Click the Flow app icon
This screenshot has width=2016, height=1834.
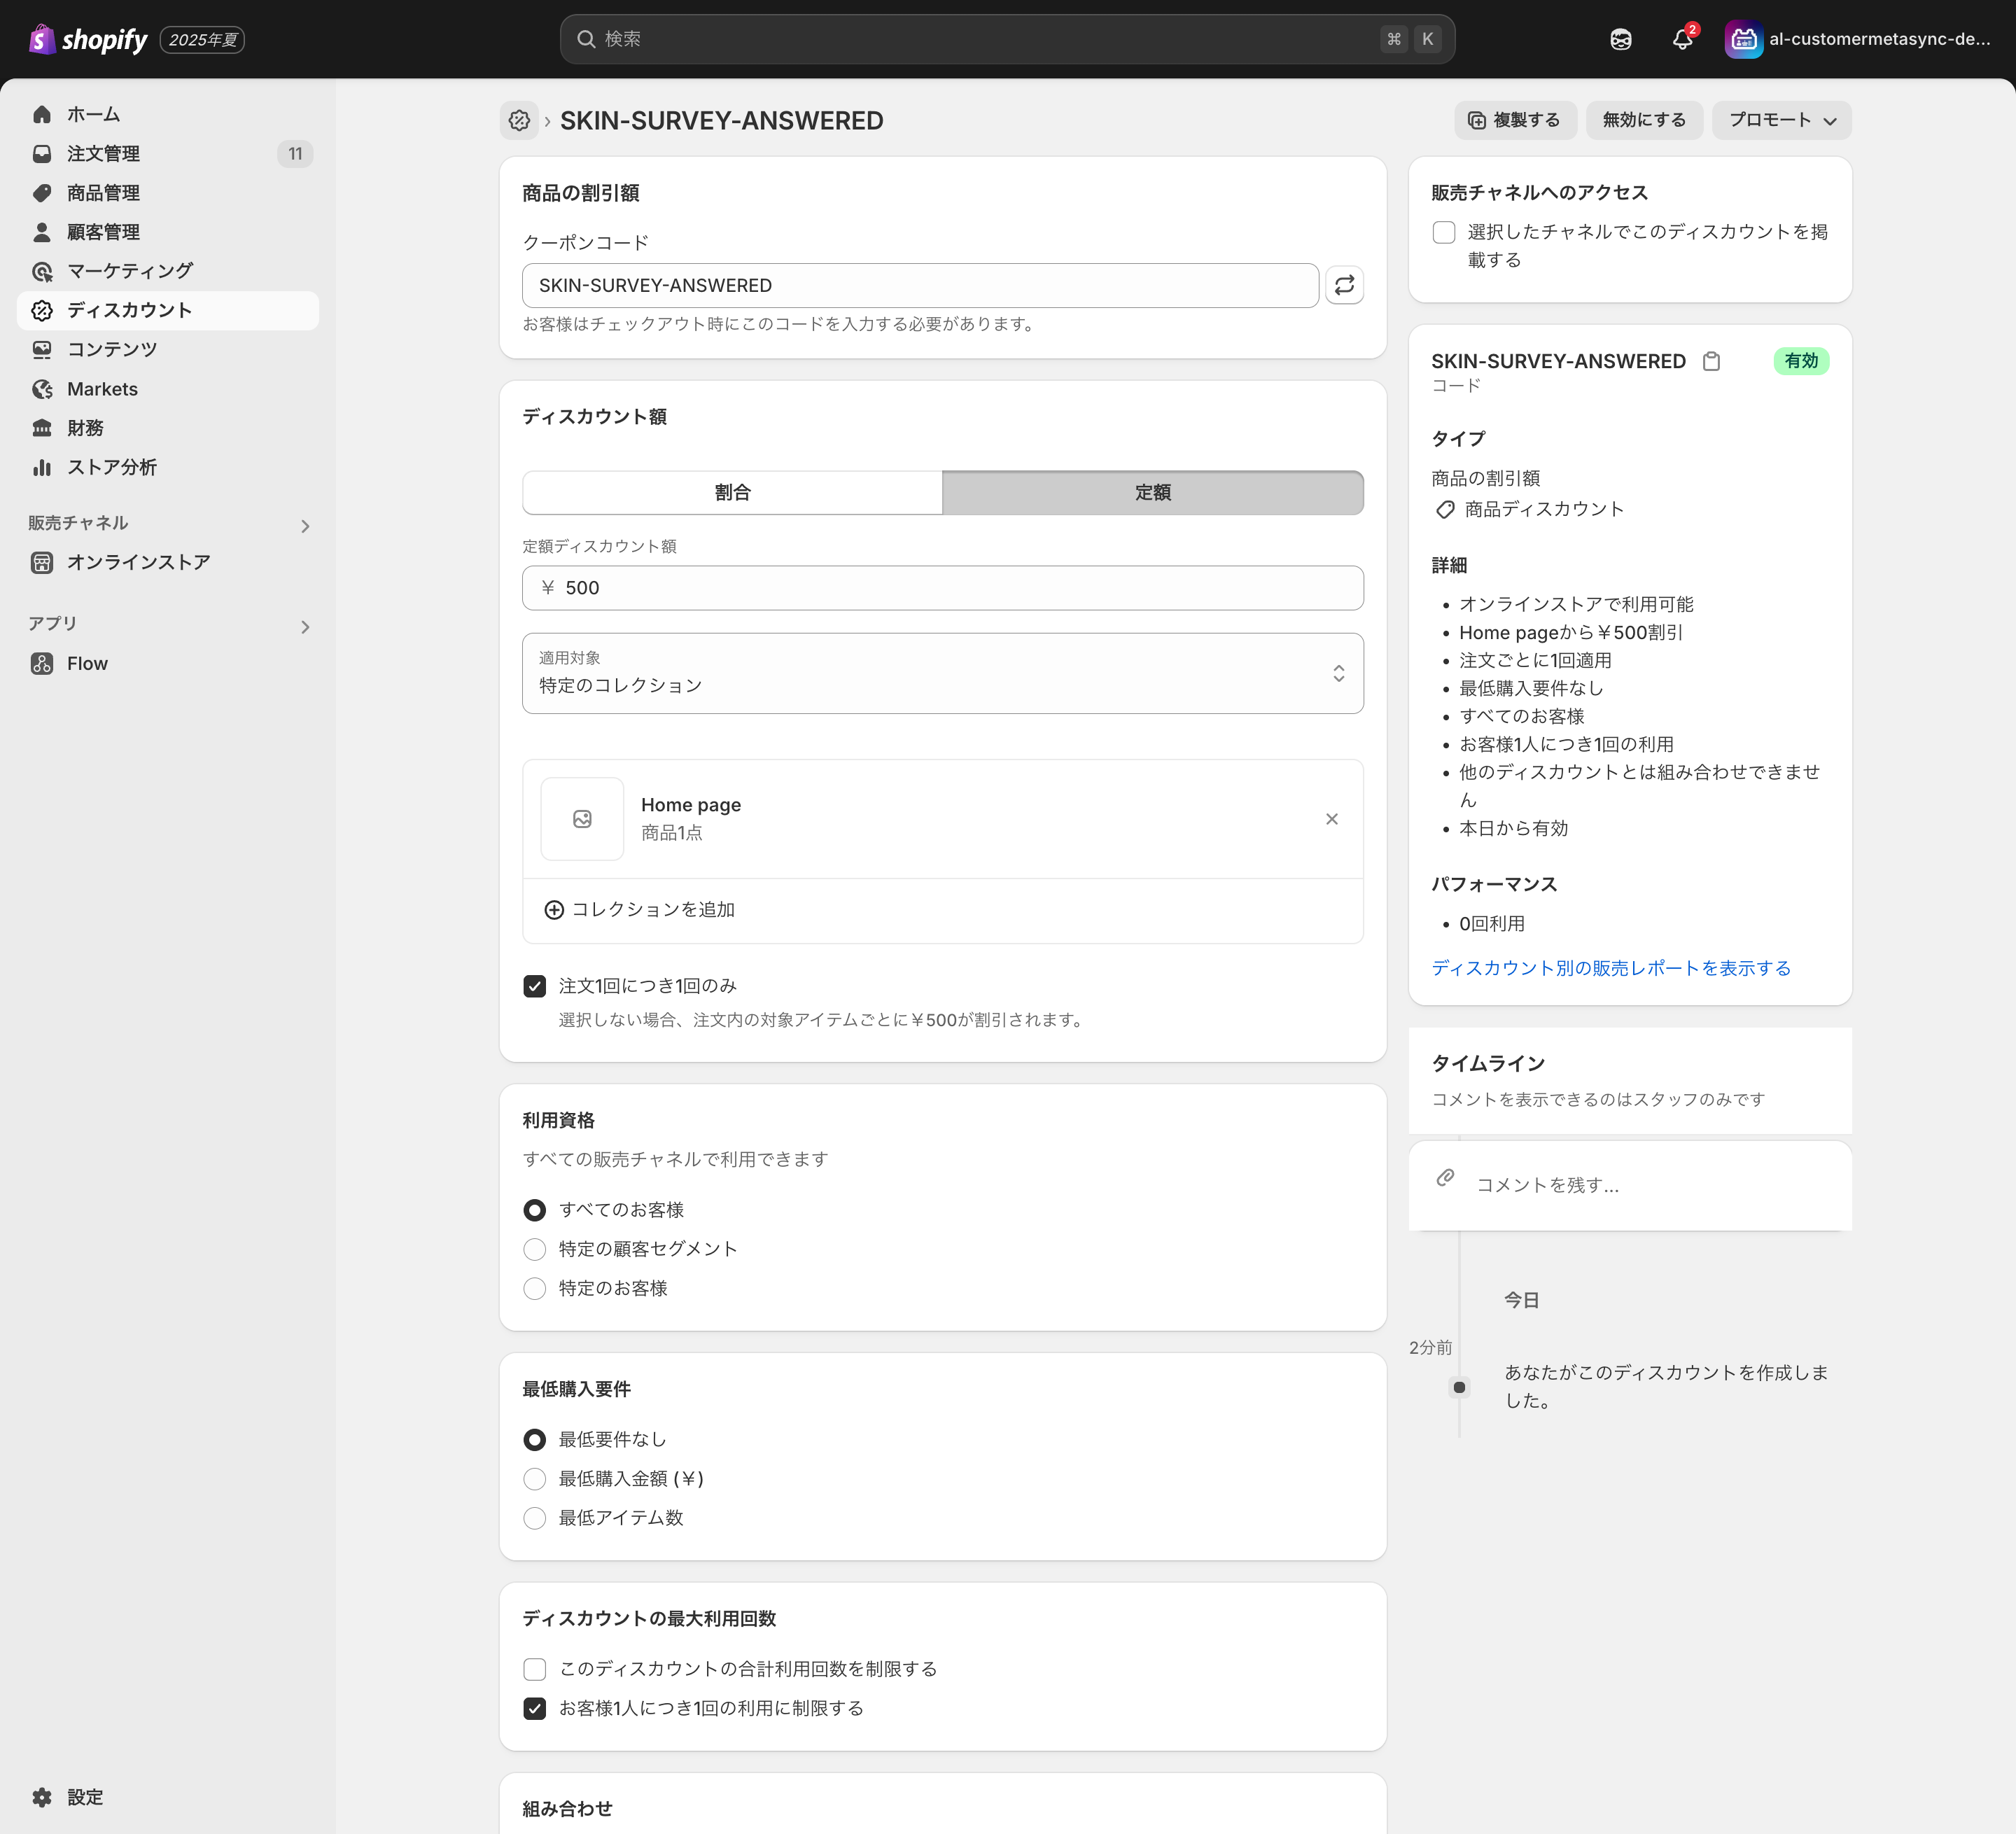(x=42, y=663)
